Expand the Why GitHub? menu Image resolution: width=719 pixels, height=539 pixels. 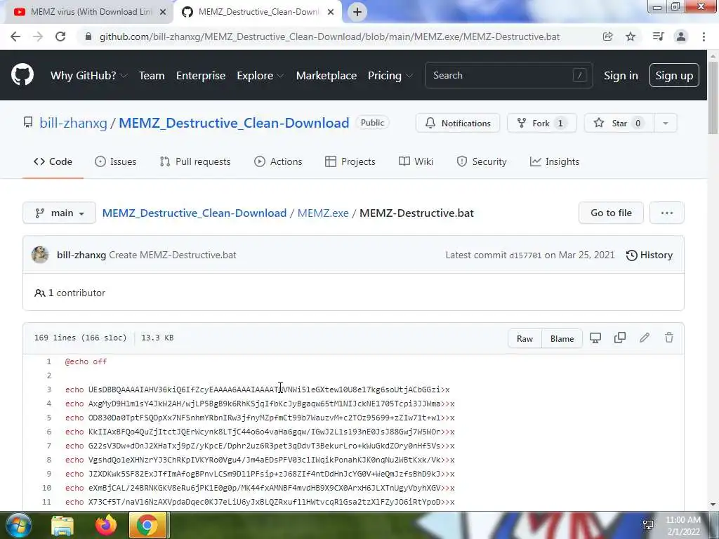(x=88, y=75)
